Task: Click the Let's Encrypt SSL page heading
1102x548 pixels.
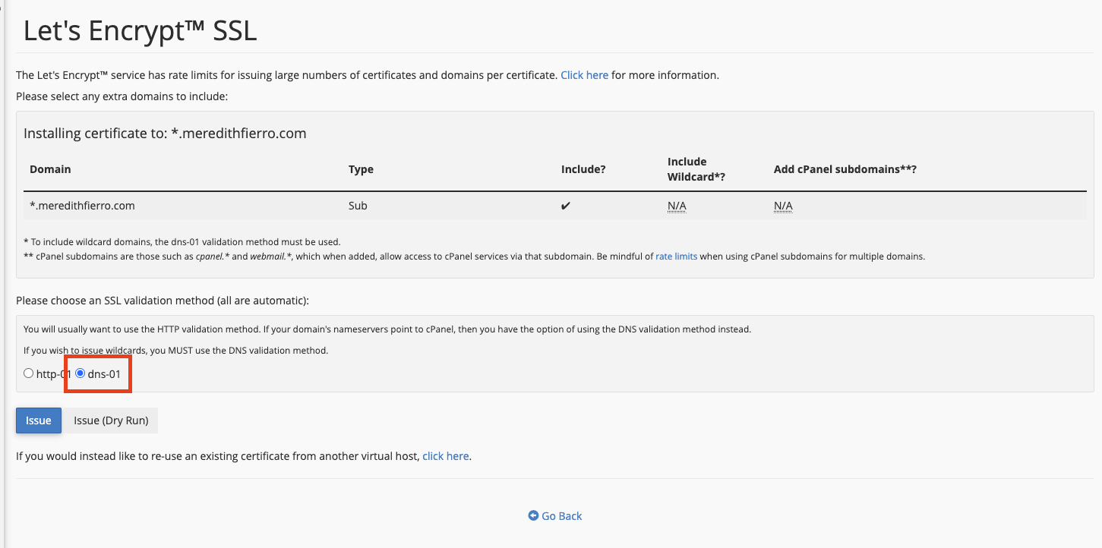Action: tap(141, 30)
